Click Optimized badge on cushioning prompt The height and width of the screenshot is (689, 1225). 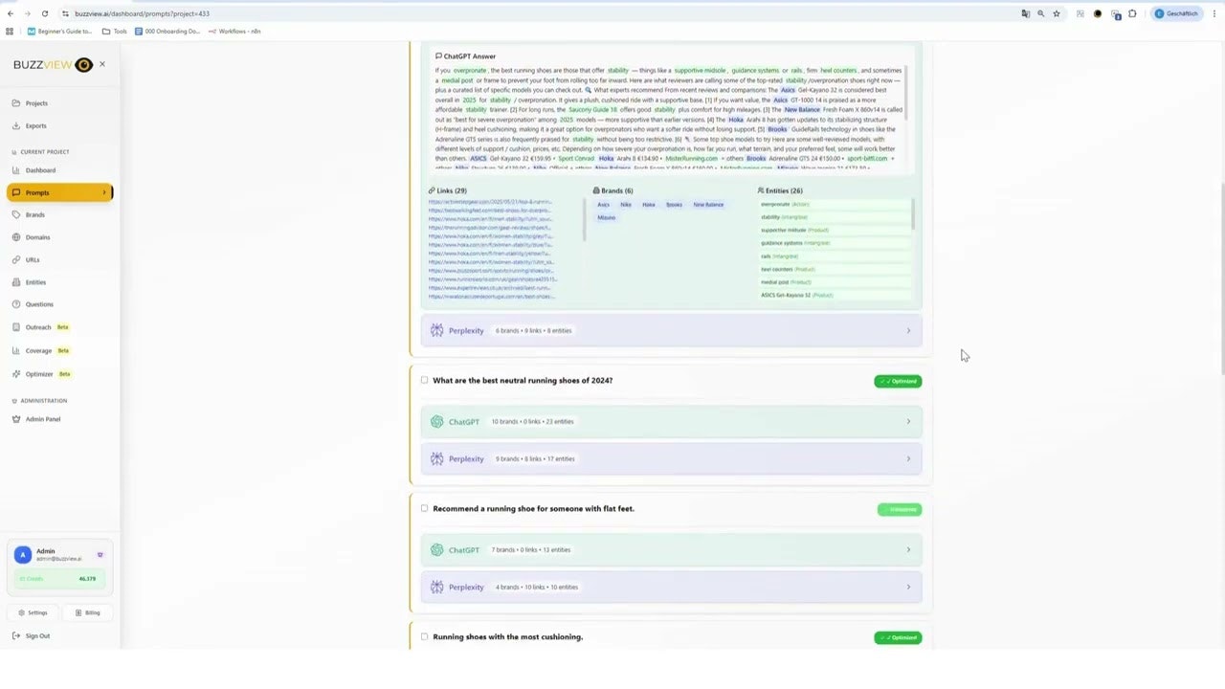point(898,637)
